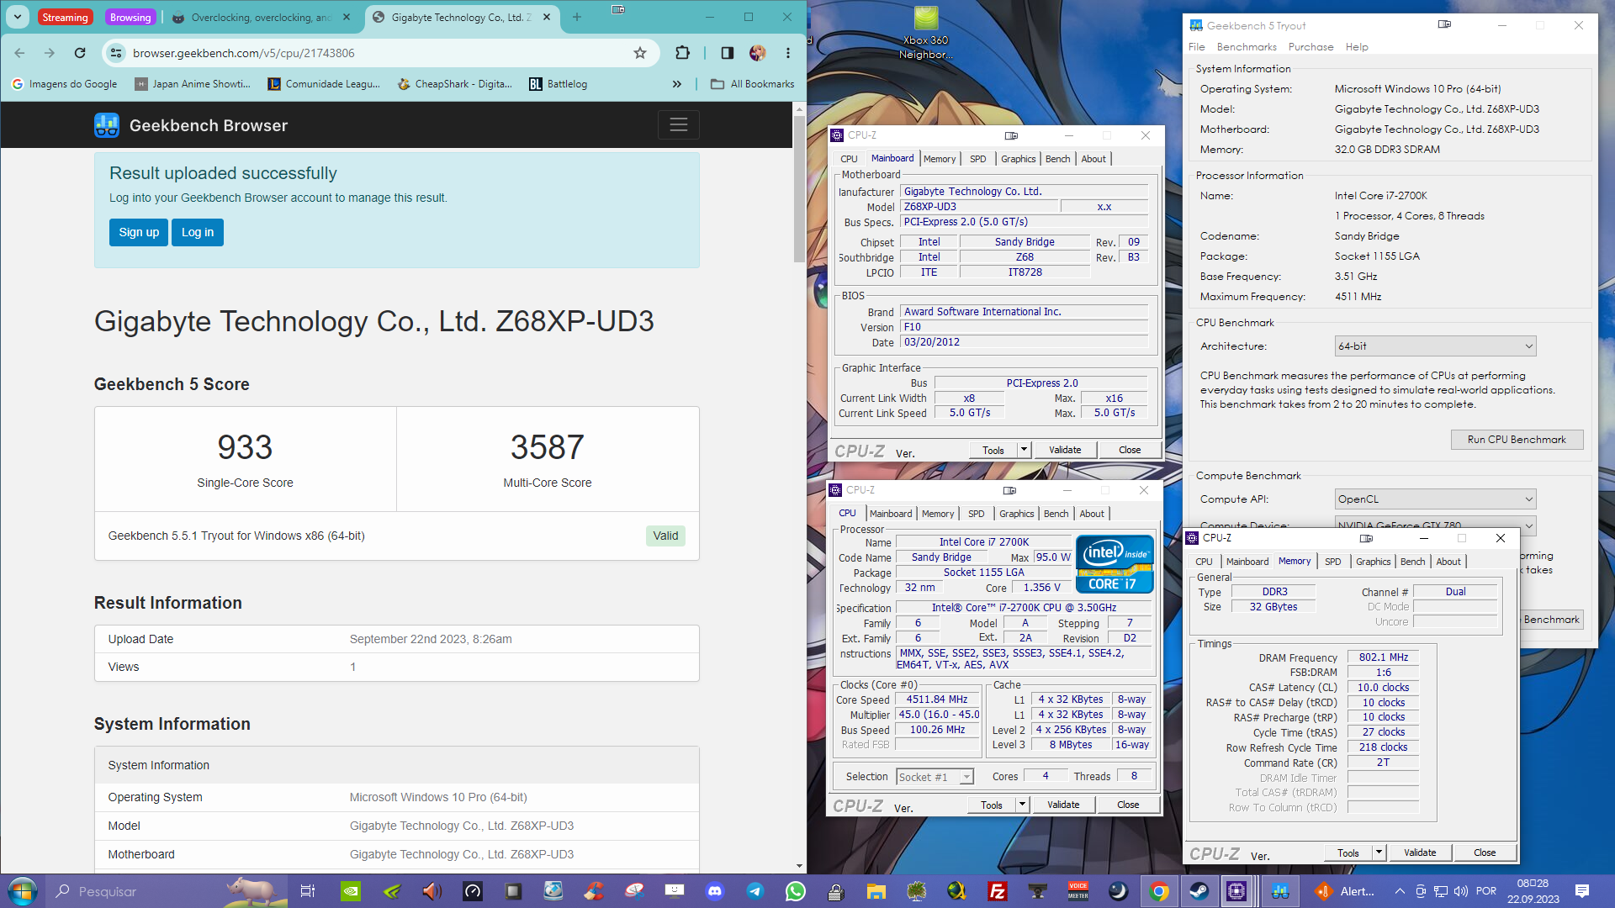
Task: Click Validate in the Mainboard CPU-Z window
Action: click(1065, 450)
